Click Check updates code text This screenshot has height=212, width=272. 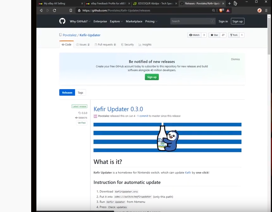coord(117,207)
